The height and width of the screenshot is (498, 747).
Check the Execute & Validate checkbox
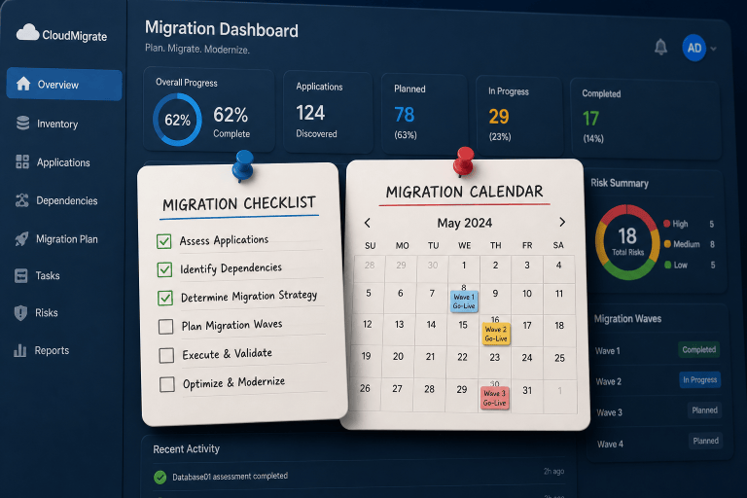point(166,356)
